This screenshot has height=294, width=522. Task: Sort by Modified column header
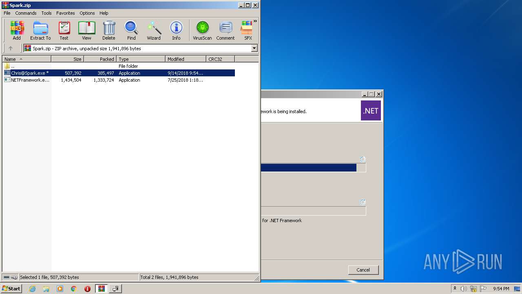point(186,59)
